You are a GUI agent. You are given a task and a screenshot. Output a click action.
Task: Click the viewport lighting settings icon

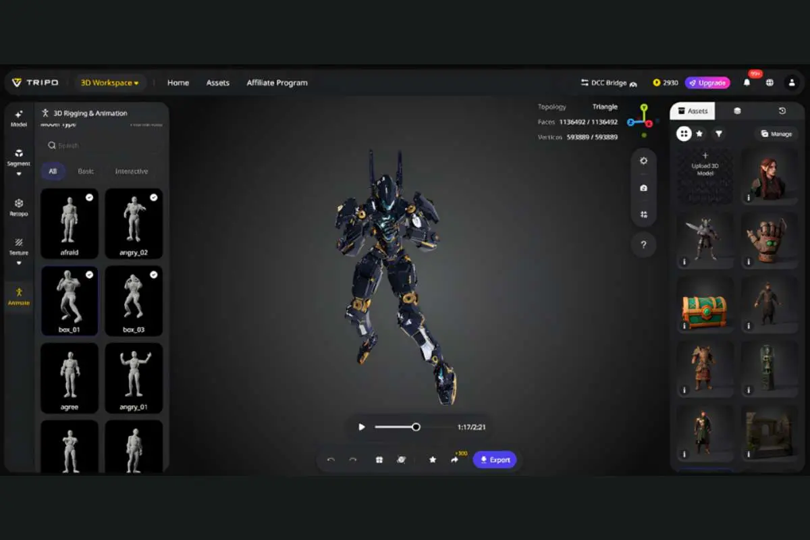(644, 161)
